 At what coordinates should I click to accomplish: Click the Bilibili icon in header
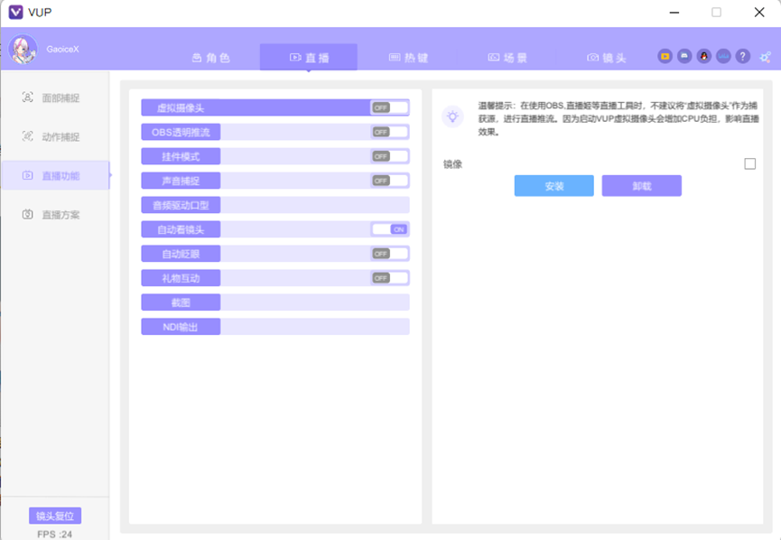[723, 56]
